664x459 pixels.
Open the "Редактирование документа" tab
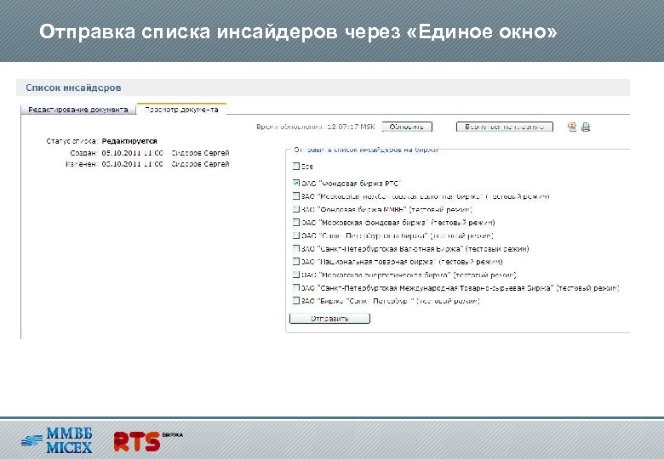pos(78,110)
